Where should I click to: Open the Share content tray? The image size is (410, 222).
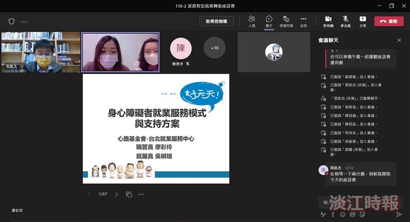click(363, 21)
